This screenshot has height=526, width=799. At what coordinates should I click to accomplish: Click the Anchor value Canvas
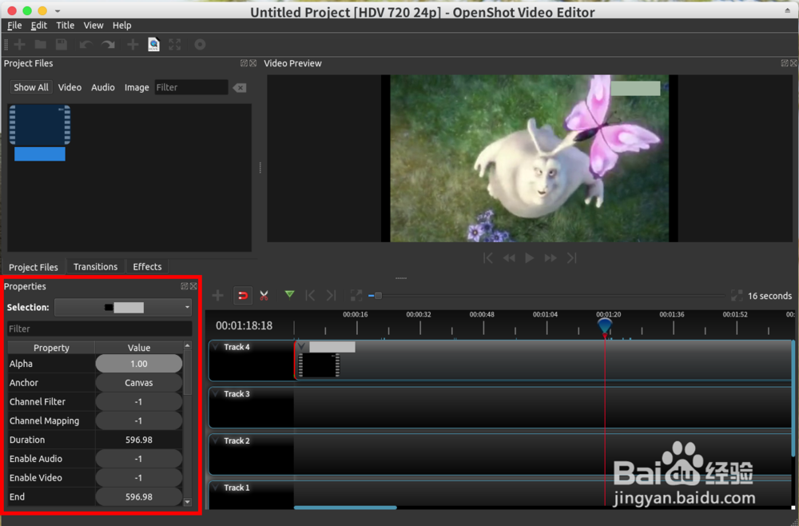(x=138, y=382)
